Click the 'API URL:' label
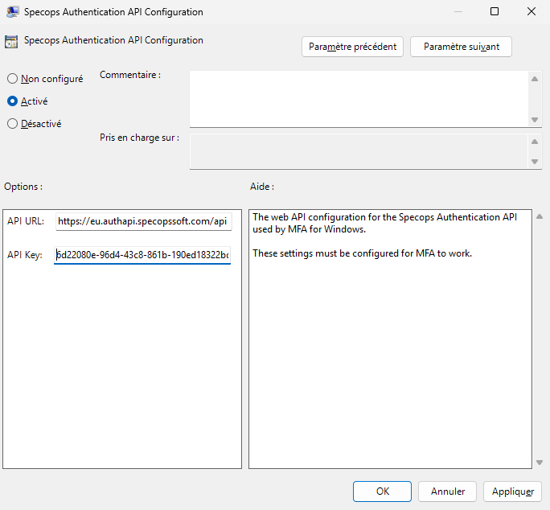The height and width of the screenshot is (510, 550). click(x=26, y=221)
